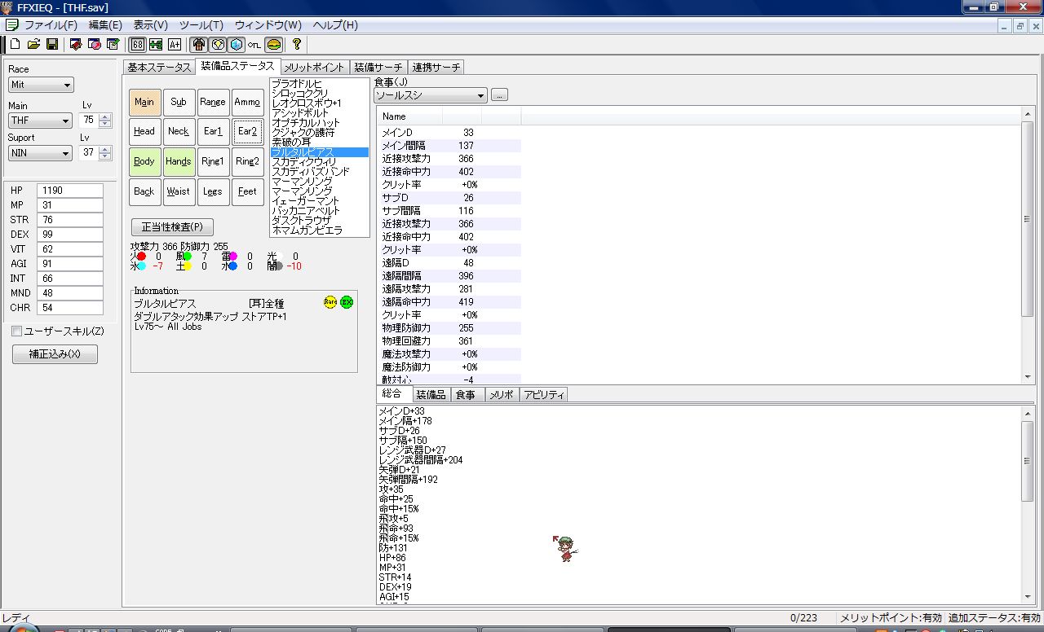Click the application icon in title bar

(x=7, y=7)
